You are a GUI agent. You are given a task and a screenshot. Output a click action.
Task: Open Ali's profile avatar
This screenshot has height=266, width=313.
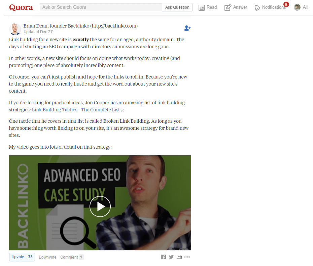click(297, 7)
